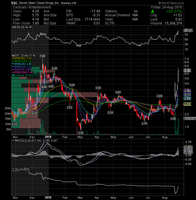Click the 5.42 last price tag on right axis
The width and height of the screenshot is (196, 200).
187,71
